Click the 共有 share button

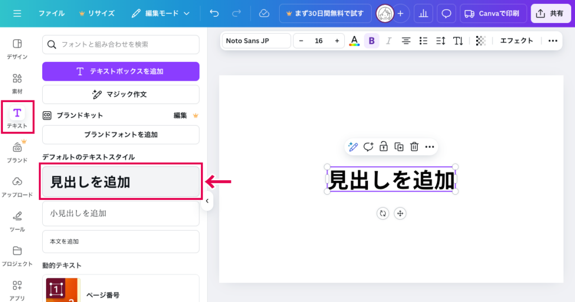550,13
